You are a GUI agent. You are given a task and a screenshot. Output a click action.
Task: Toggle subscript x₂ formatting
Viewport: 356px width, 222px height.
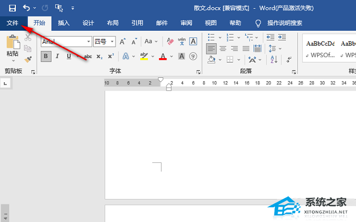tap(100, 56)
